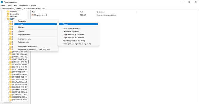Image resolution: width=199 pixels, height=104 pixels.
Task: Select Параметр QWORD (64 бита)
Action: coord(78,38)
